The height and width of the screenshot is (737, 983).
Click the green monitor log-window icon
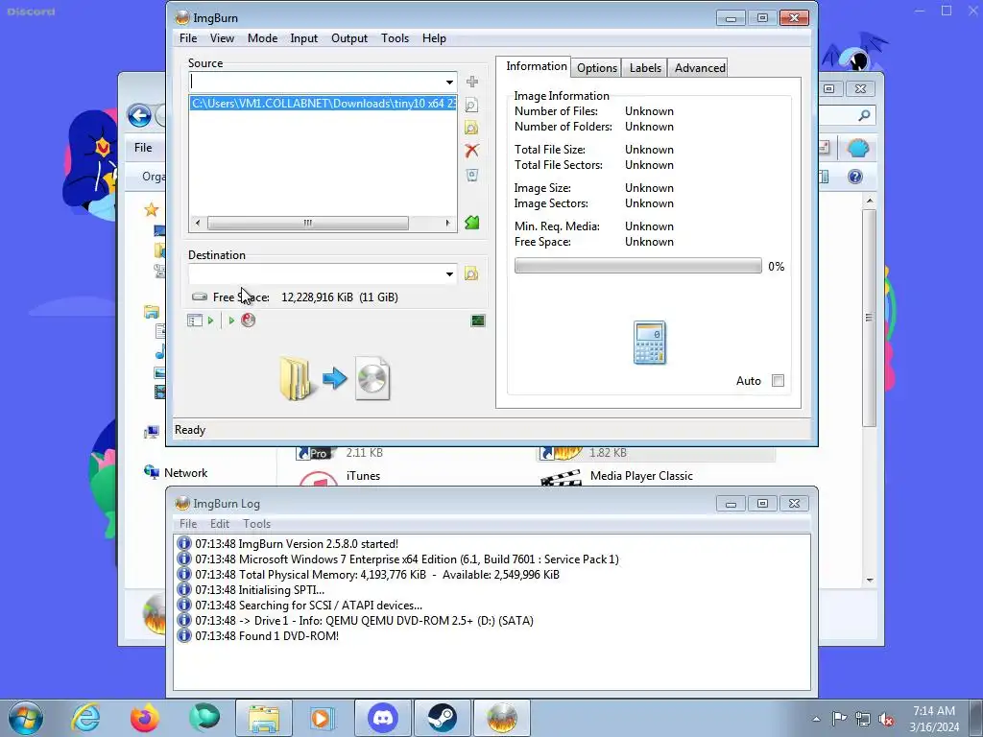[478, 321]
